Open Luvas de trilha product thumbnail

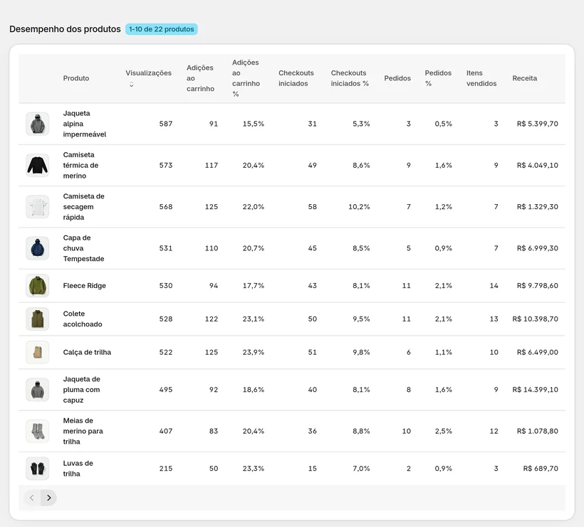click(x=37, y=468)
